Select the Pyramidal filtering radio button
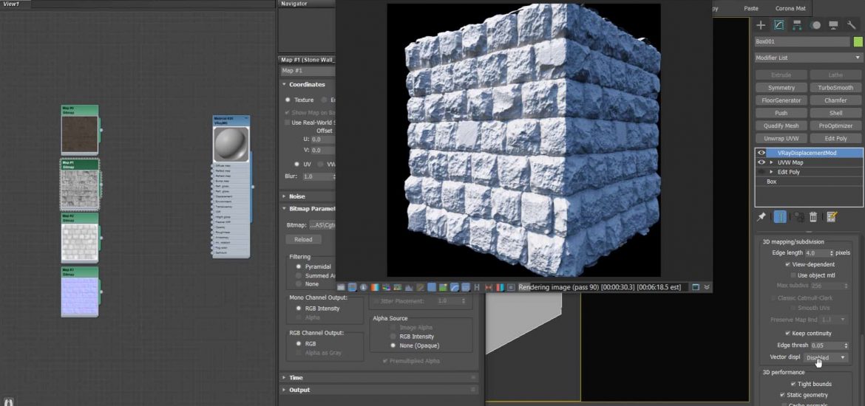This screenshot has height=406, width=865. (299, 266)
